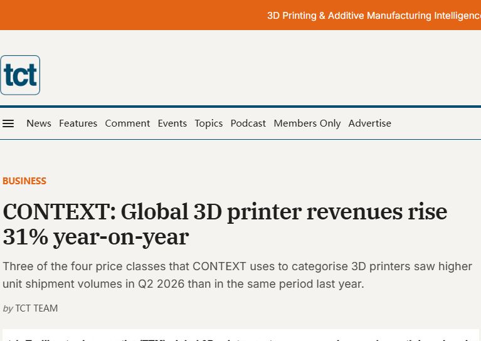Click the TCT logo
The height and width of the screenshot is (341, 481).
tap(20, 75)
